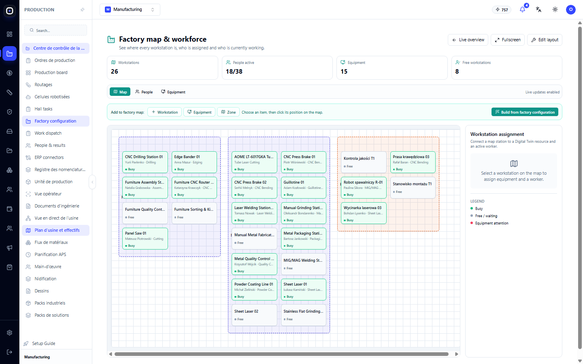Click the 757 credits lightning badge
This screenshot has height=364, width=583.
[502, 10]
